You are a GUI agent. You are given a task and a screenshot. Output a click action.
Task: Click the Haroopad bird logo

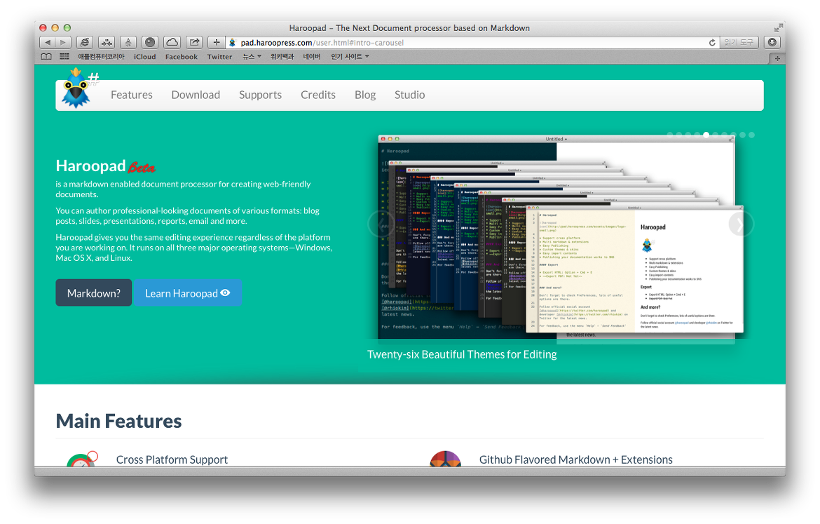click(x=77, y=88)
